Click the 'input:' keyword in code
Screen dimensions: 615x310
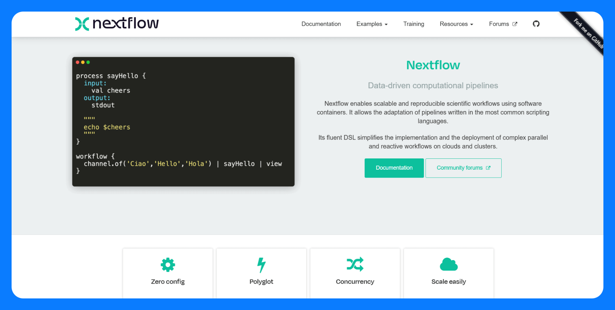coord(95,83)
